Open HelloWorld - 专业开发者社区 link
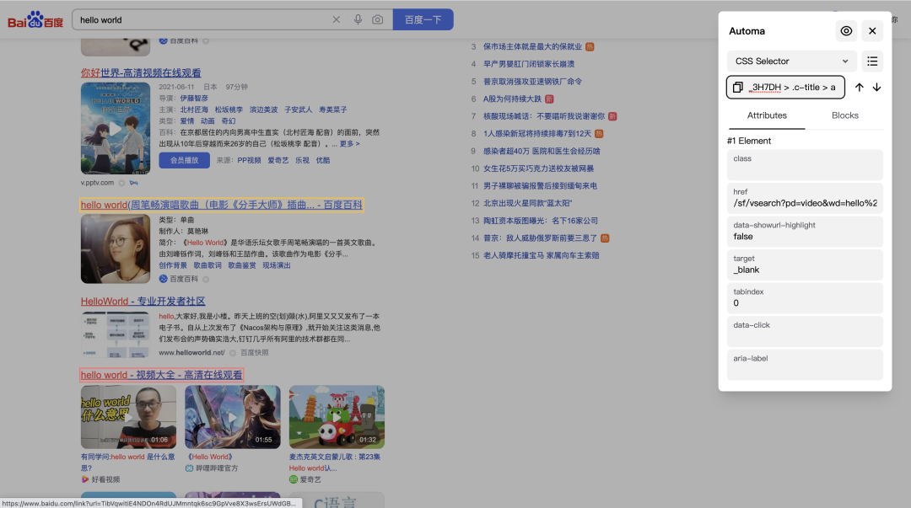Viewport: 911px width, 508px height. coord(143,302)
